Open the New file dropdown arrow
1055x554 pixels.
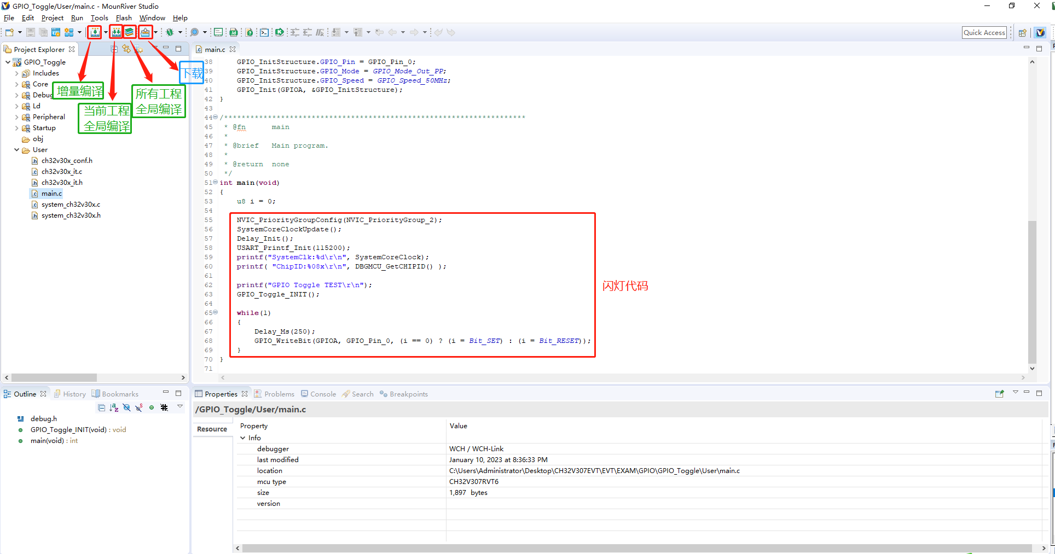coord(20,32)
